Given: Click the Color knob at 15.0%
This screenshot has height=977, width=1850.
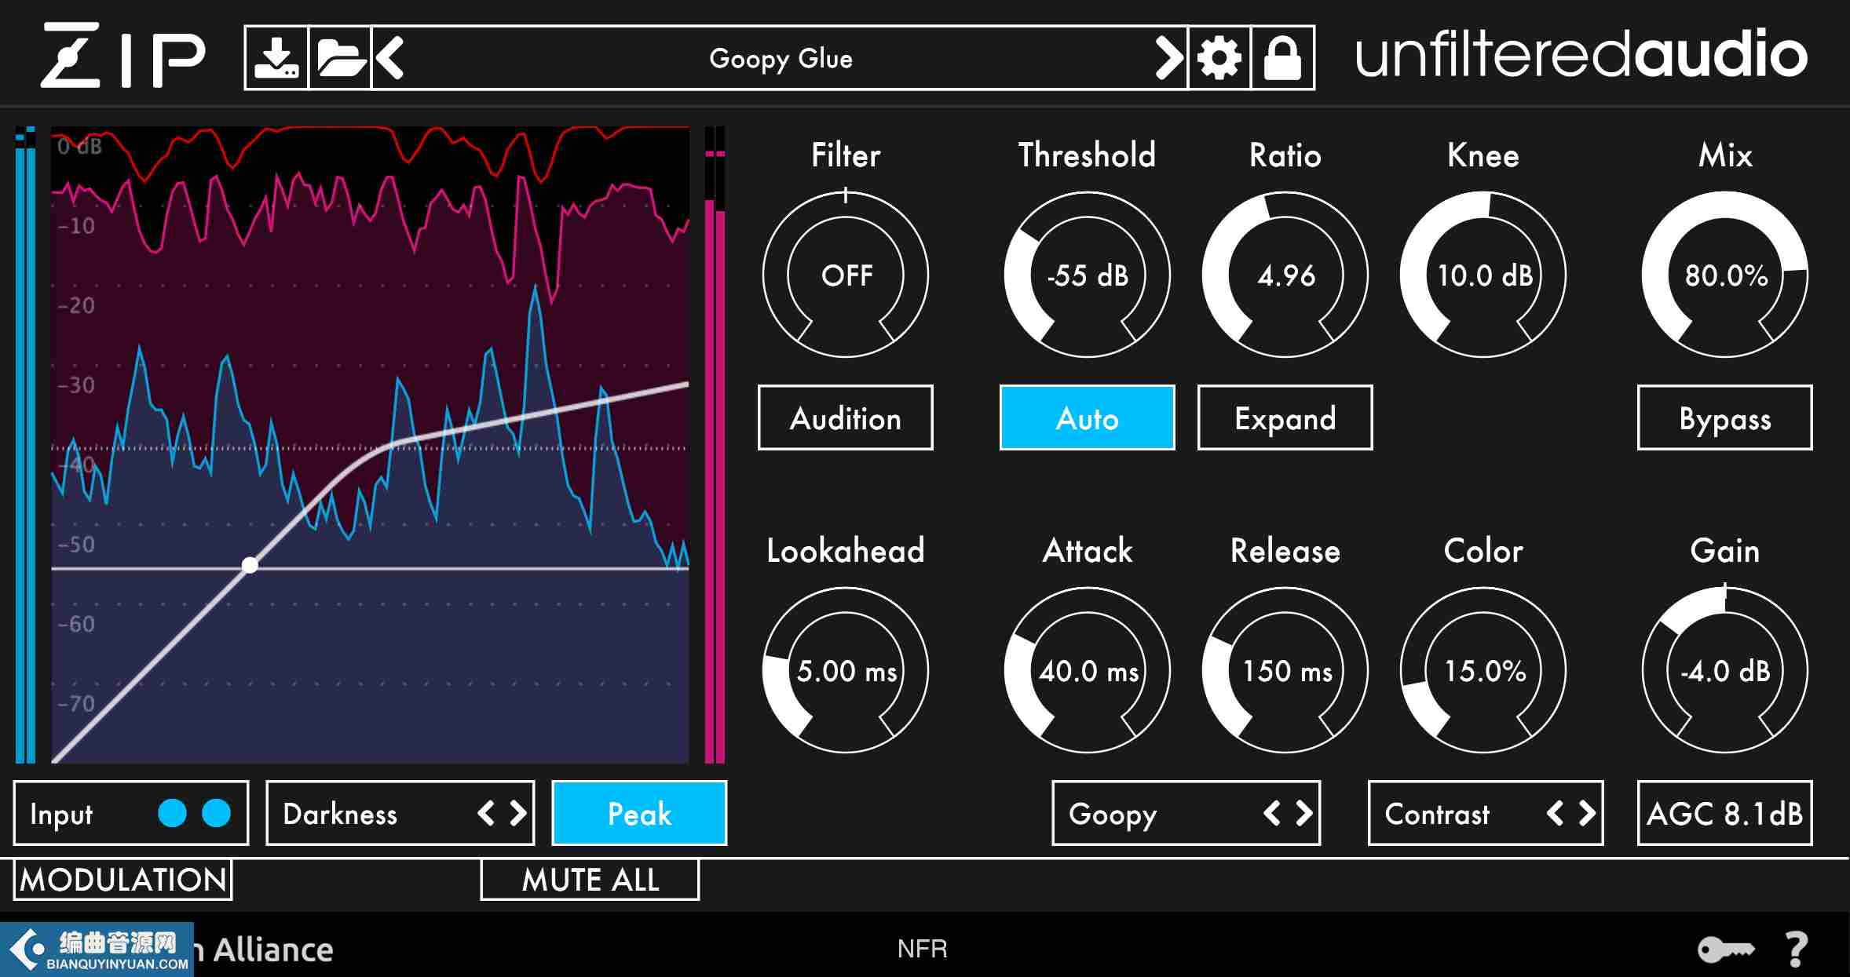Looking at the screenshot, I should [x=1483, y=670].
